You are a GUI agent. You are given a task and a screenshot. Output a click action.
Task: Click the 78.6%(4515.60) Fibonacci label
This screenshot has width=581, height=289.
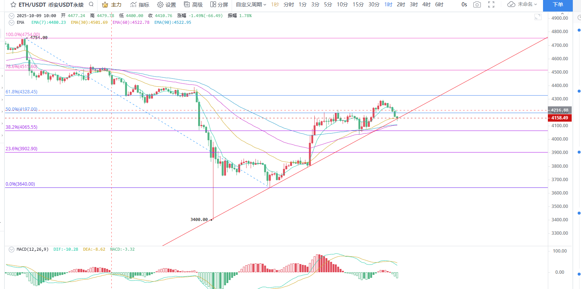coord(21,67)
